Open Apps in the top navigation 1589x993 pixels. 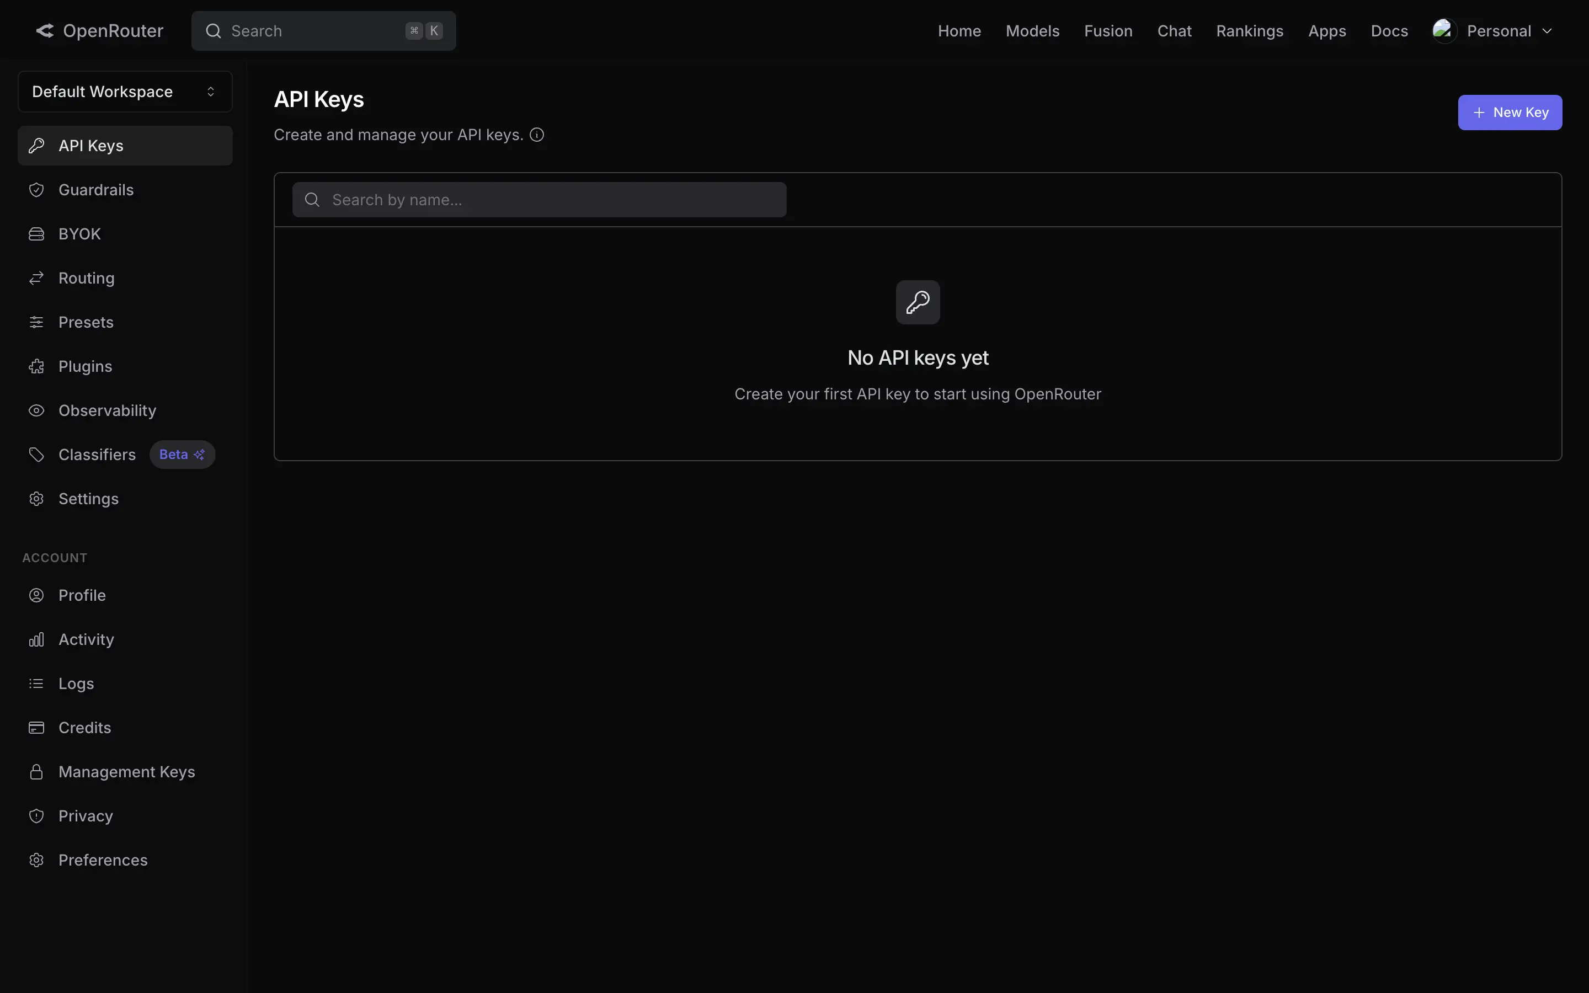click(x=1327, y=31)
